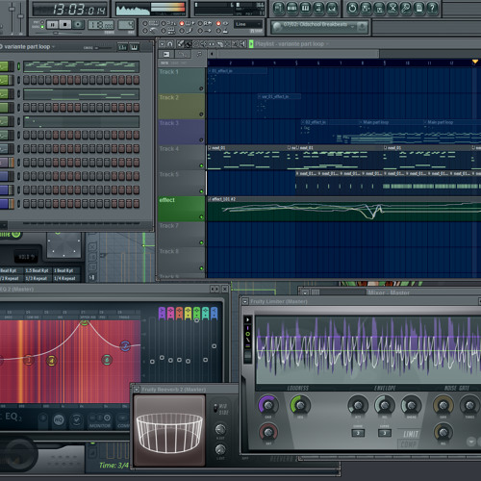Click the 01_effect_in clip on Track 1

[x=238, y=71]
